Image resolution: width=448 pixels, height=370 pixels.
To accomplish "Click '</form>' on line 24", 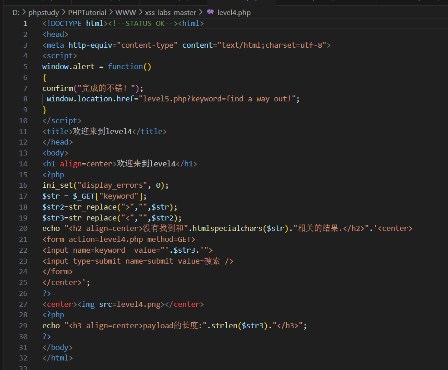I will (x=57, y=272).
